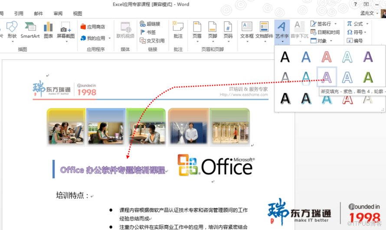Insert a 文本框 text box
This screenshot has width=386, height=230.
[x=247, y=31]
